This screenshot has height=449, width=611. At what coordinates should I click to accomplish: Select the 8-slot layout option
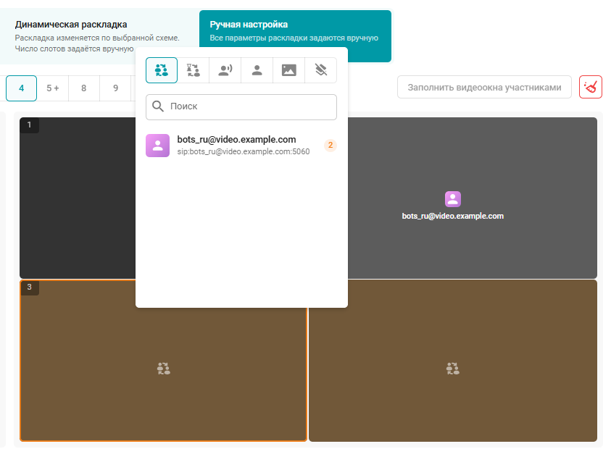tap(84, 88)
